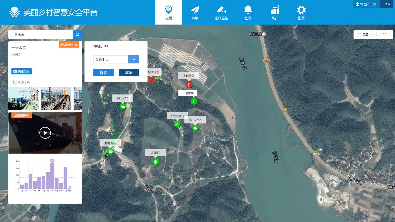Play the surveillance camera video
The width and height of the screenshot is (395, 222).
[45, 133]
